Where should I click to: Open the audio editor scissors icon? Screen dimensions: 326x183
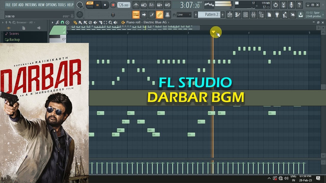(x=283, y=5)
